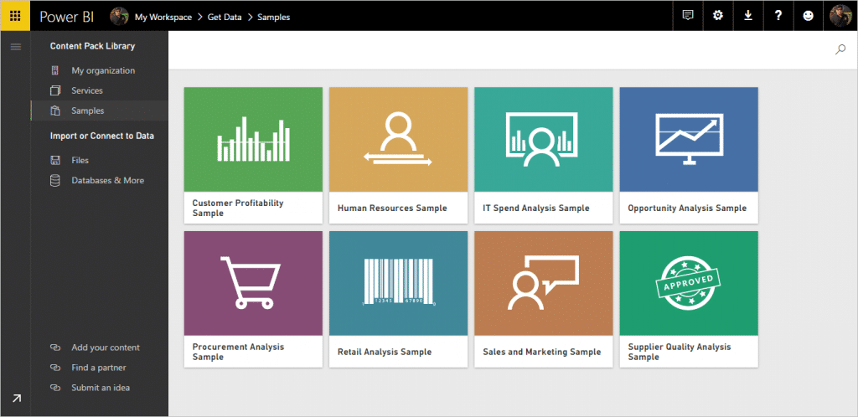Click the download arrow icon

[x=748, y=15]
